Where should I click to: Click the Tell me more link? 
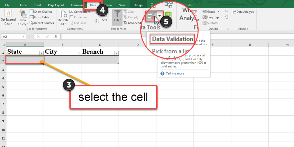tap(175, 73)
